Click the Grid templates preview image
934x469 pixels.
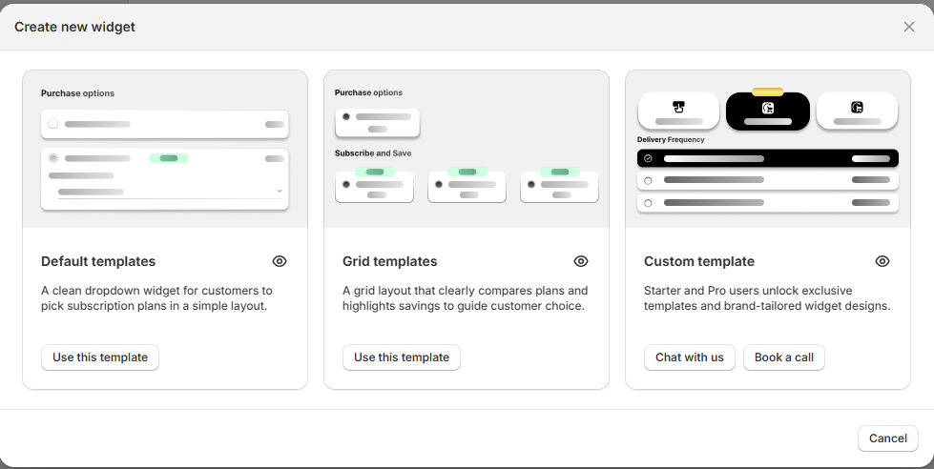pyautogui.click(x=467, y=149)
